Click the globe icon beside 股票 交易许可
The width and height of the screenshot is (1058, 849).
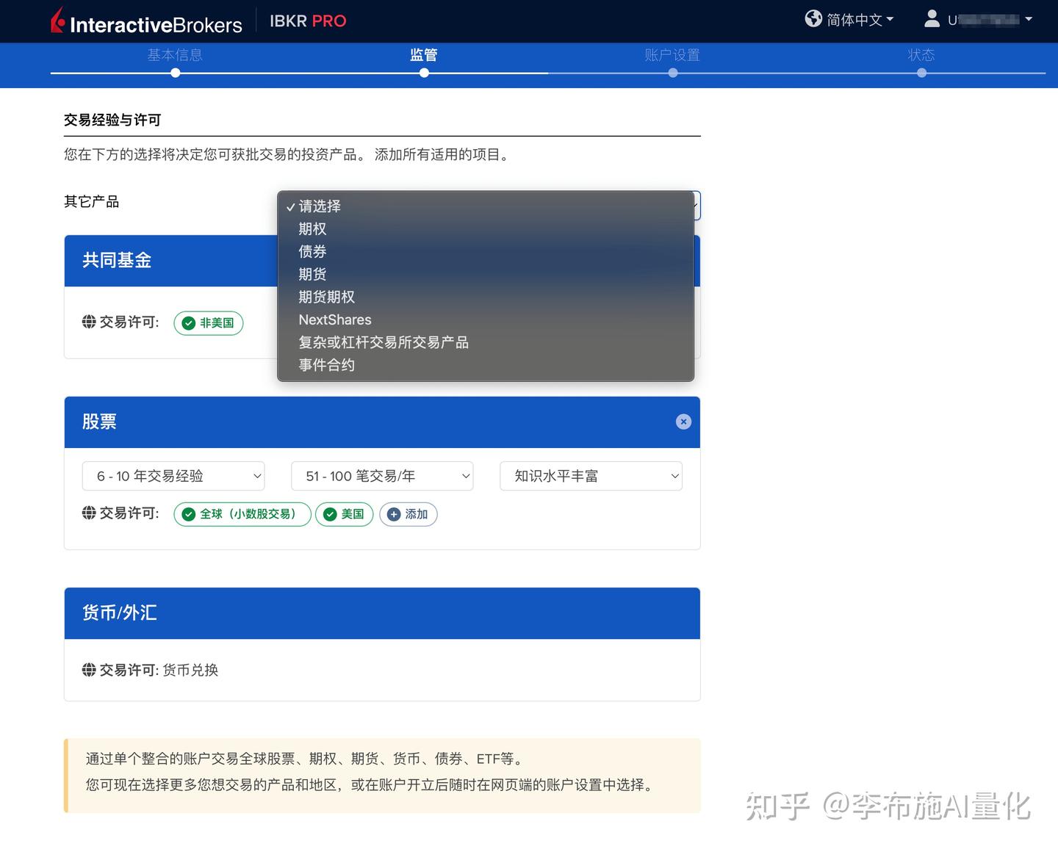tap(88, 513)
